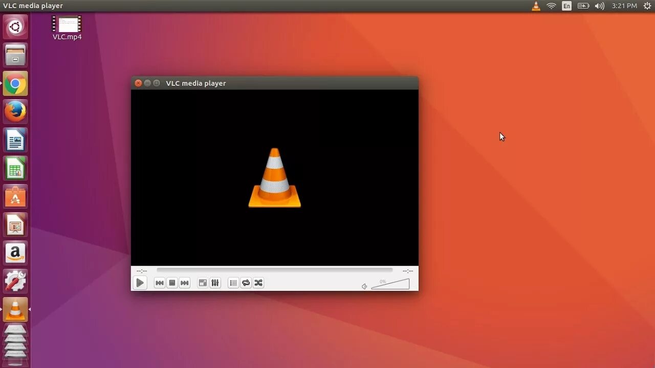The width and height of the screenshot is (655, 368).
Task: Open the workspace stack launcher icon
Action: tap(15, 345)
